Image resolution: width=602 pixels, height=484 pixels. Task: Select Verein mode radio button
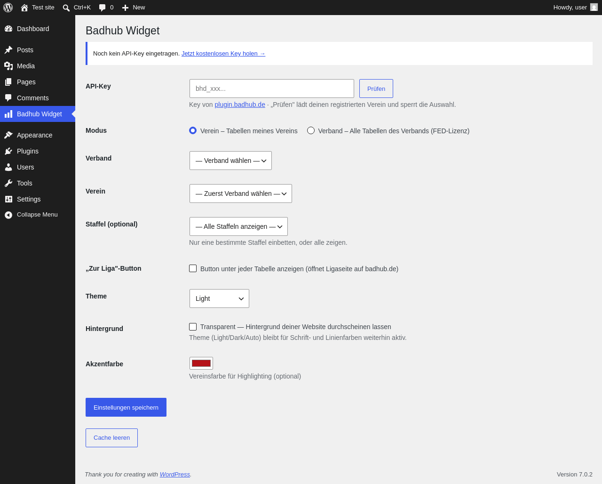click(x=193, y=130)
